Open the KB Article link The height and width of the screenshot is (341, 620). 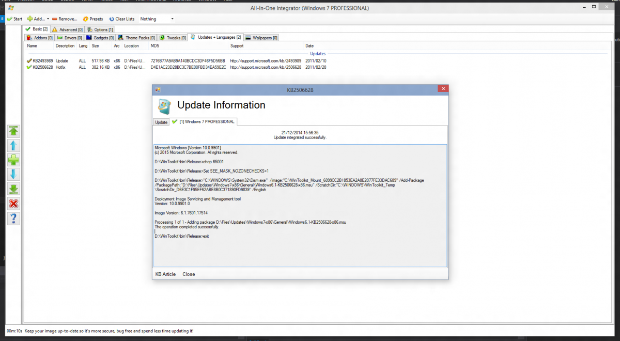(165, 274)
